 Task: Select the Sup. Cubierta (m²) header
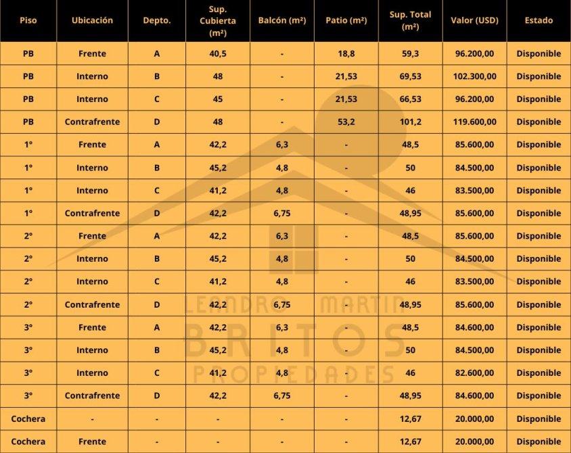pyautogui.click(x=218, y=20)
